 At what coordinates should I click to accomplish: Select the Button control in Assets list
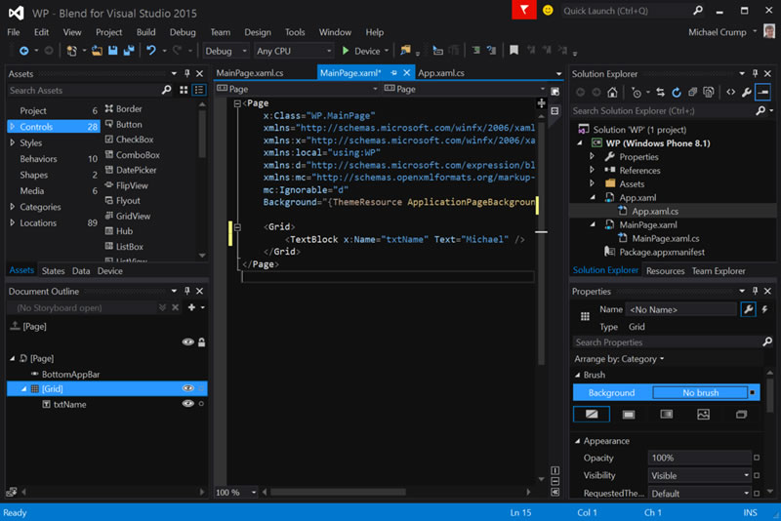(x=128, y=125)
